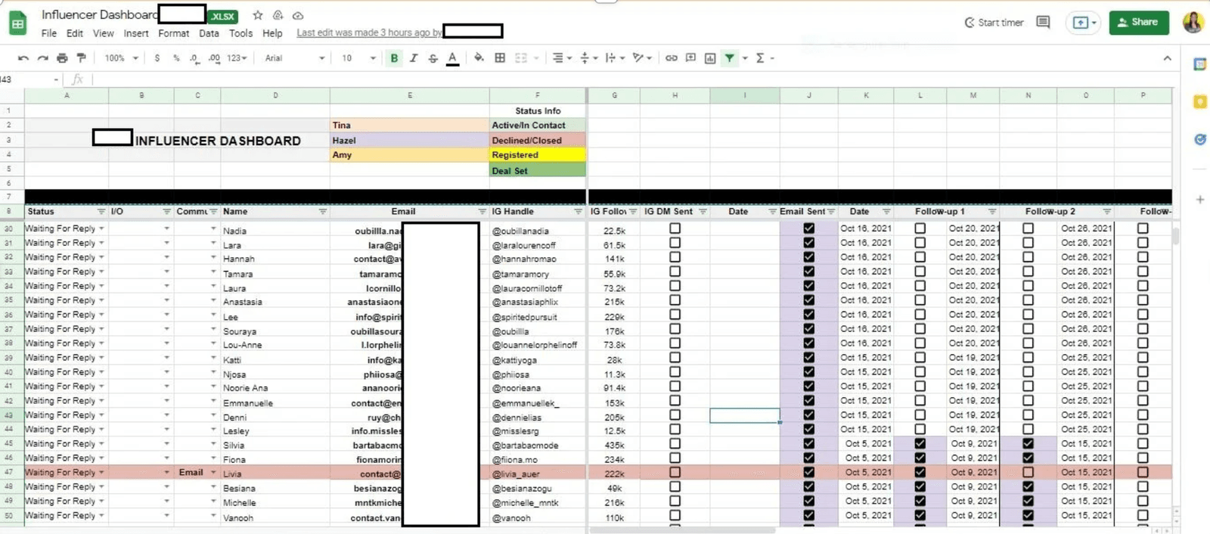Image resolution: width=1210 pixels, height=534 pixels.
Task: Uncheck Follow-up 1 box for Silvia
Action: pyautogui.click(x=920, y=444)
